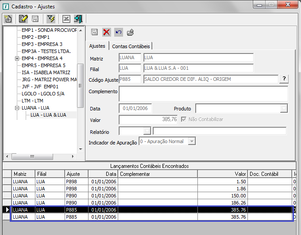Click the new record document icon
Viewport: 301px width, 235px height.
click(x=8, y=19)
